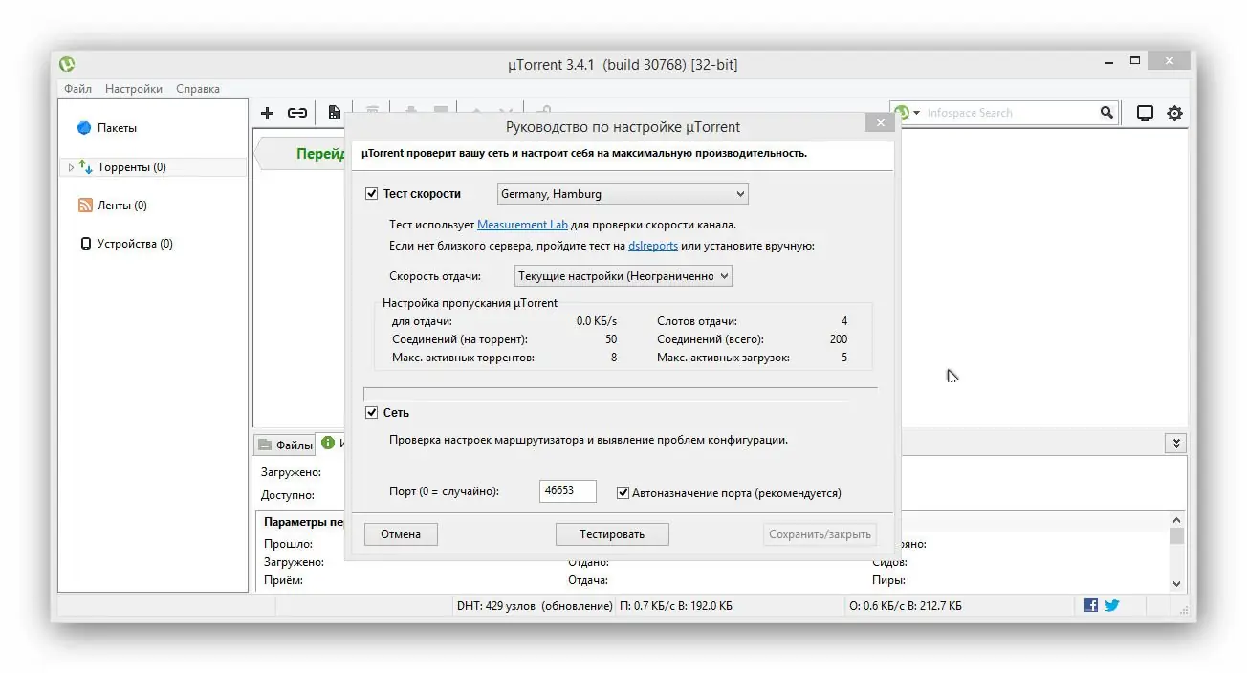Screen dimensions: 1247x673
Task: Open Preferences via the gear icon
Action: click(1174, 113)
